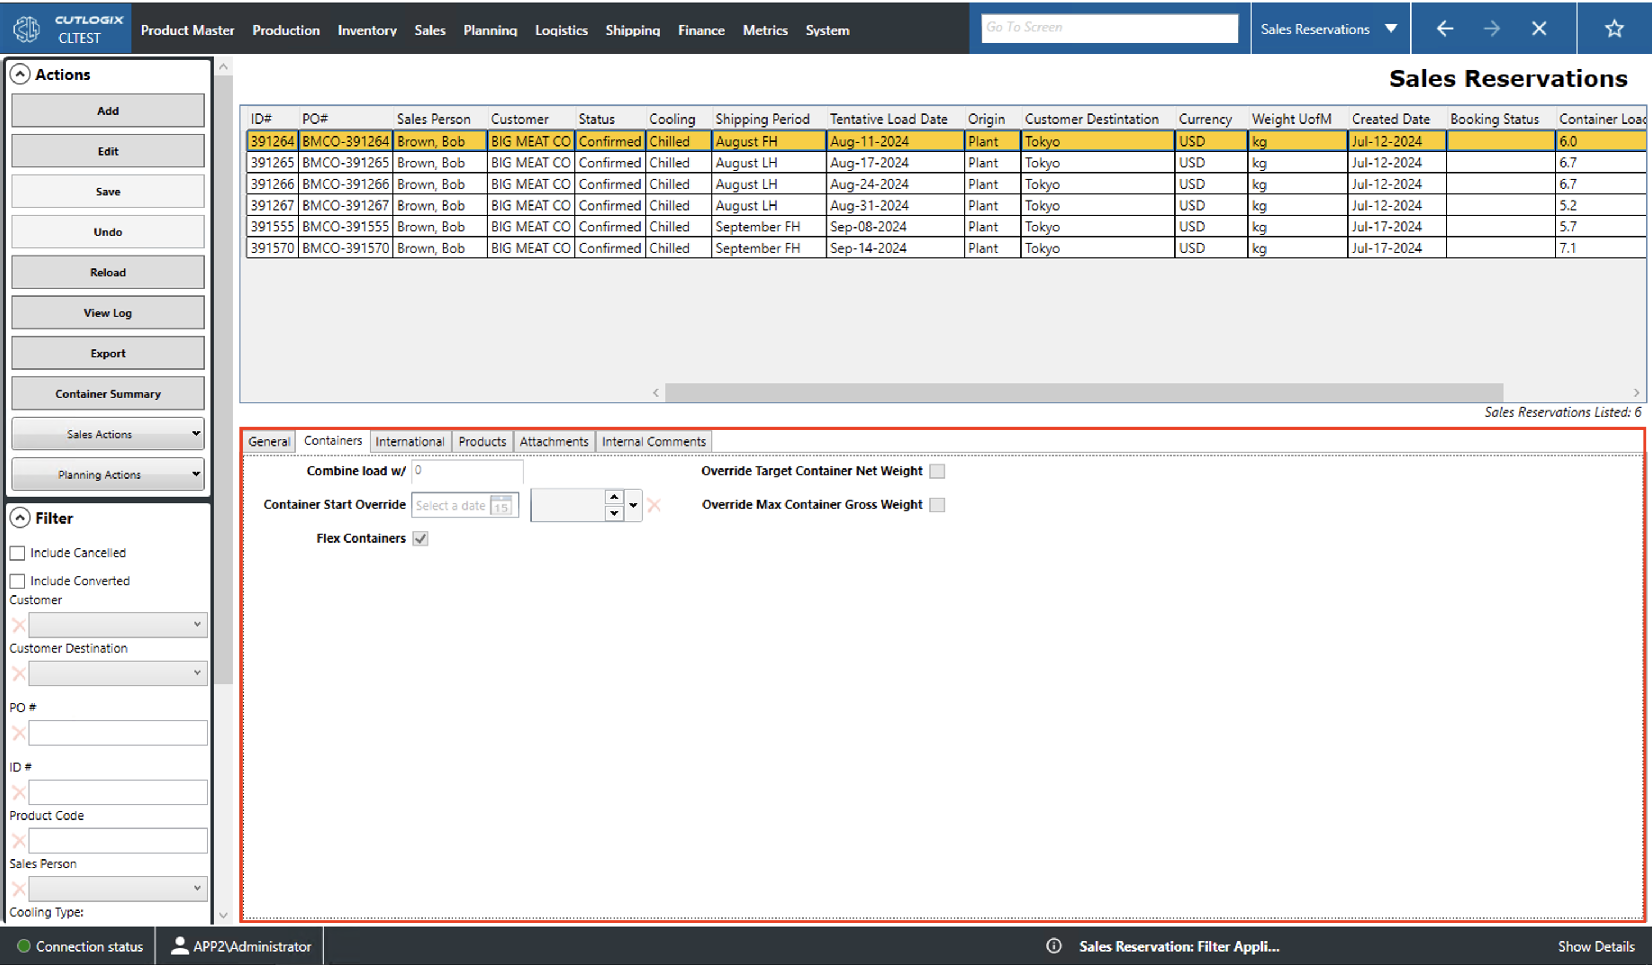Open the calendar for Container Start Override
The height and width of the screenshot is (965, 1652).
[501, 505]
